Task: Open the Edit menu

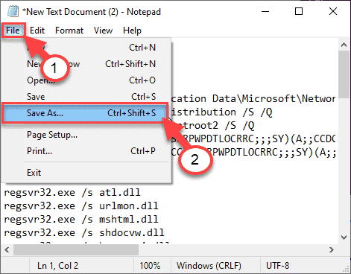Action: (37, 31)
